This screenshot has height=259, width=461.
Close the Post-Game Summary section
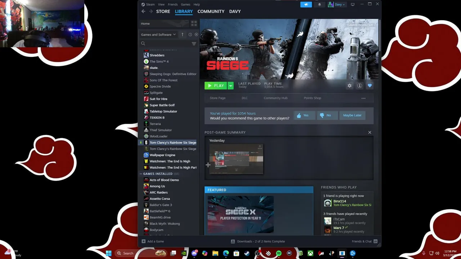[370, 132]
